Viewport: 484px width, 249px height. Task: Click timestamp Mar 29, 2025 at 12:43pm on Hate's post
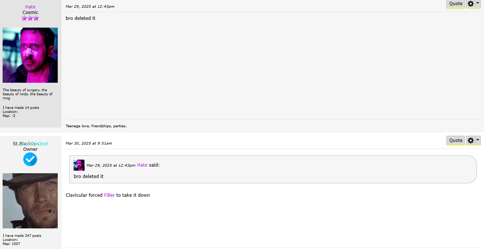(90, 7)
